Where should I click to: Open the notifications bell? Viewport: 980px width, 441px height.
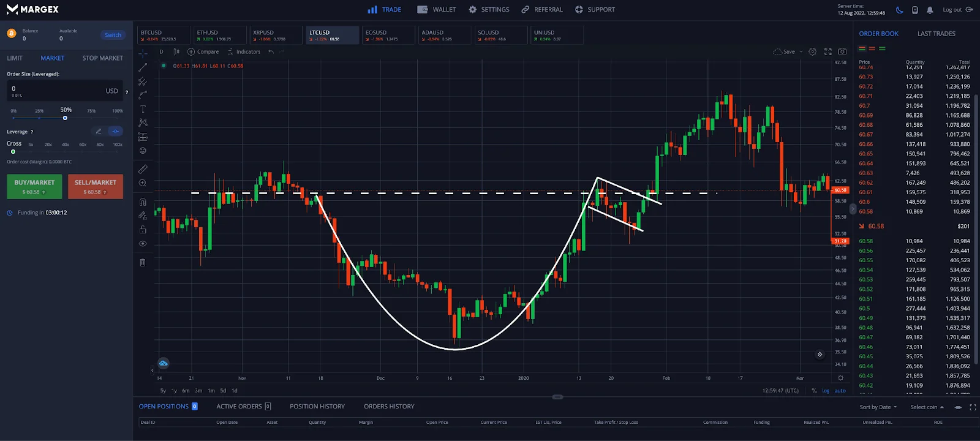tap(930, 10)
